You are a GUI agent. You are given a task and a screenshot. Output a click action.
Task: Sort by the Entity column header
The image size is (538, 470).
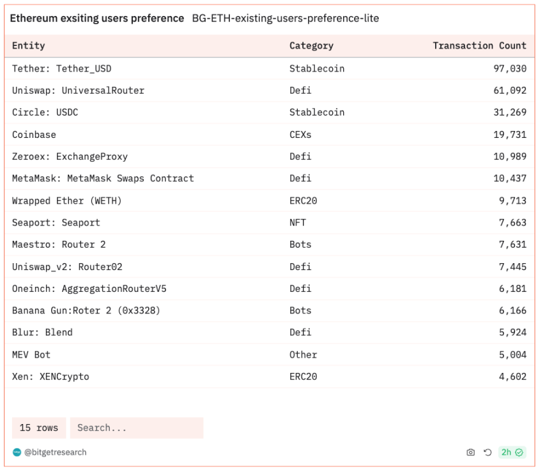(29, 45)
